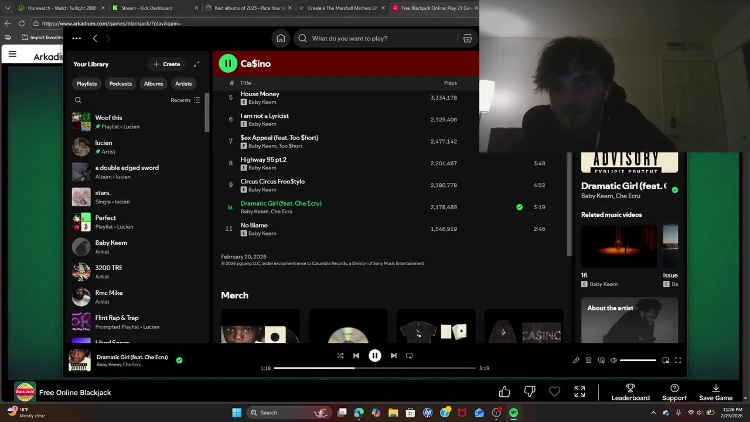Open 'a double edged sword' album
The image size is (750, 422).
(136, 172)
